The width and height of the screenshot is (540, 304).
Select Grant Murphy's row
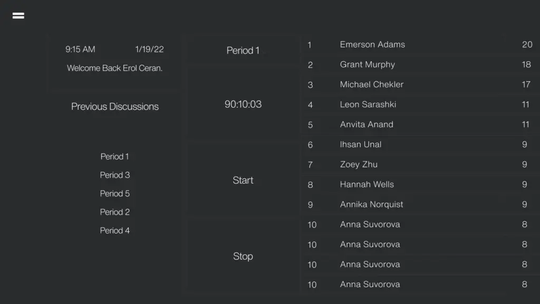(420, 64)
